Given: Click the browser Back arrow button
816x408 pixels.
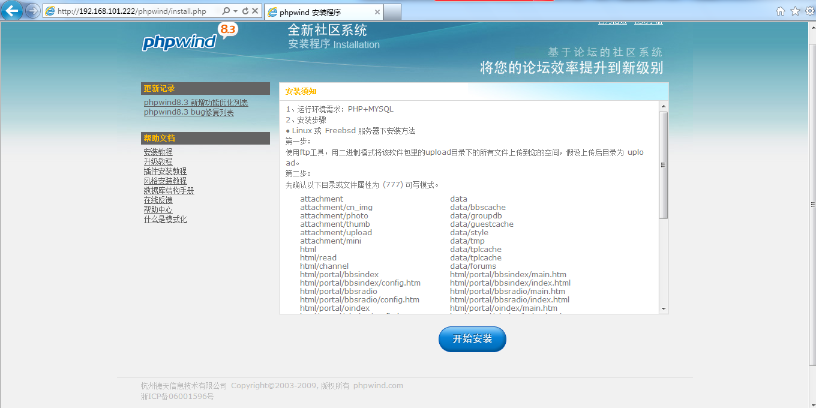Looking at the screenshot, I should 13,11.
